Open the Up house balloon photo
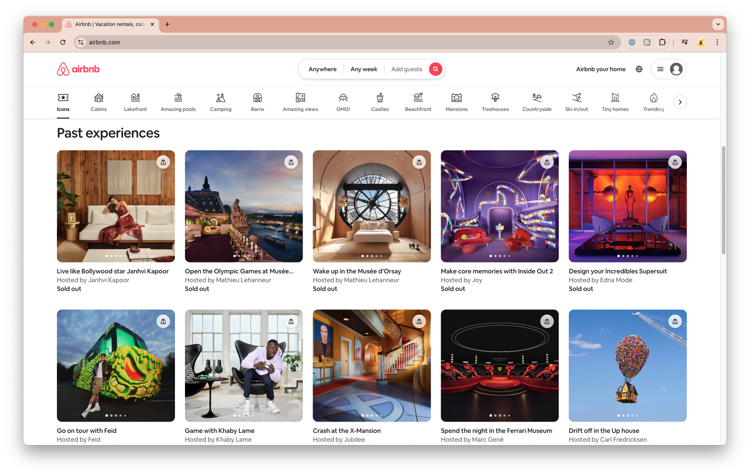Image resolution: width=750 pixels, height=476 pixels. 628,365
